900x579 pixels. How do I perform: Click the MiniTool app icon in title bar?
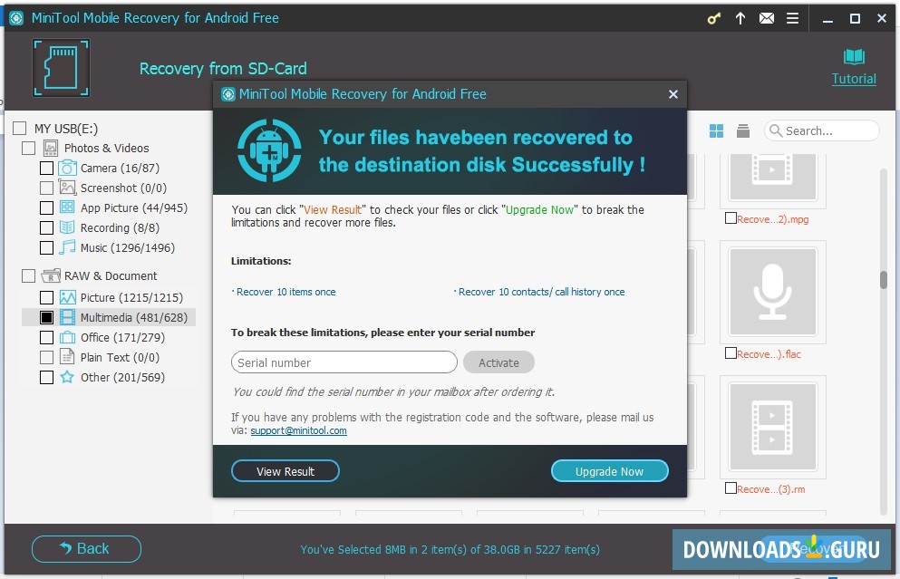click(16, 18)
